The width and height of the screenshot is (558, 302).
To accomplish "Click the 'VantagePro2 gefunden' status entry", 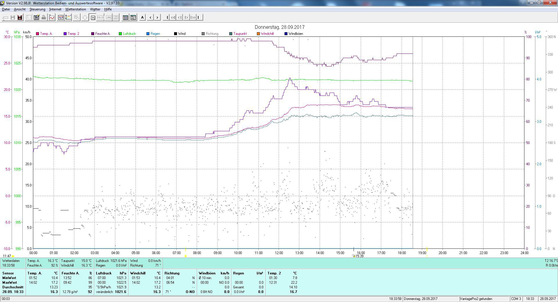I will click(x=476, y=299).
